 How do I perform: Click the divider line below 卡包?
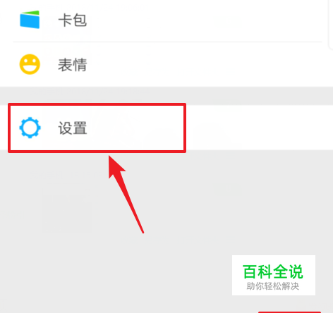pos(167,42)
